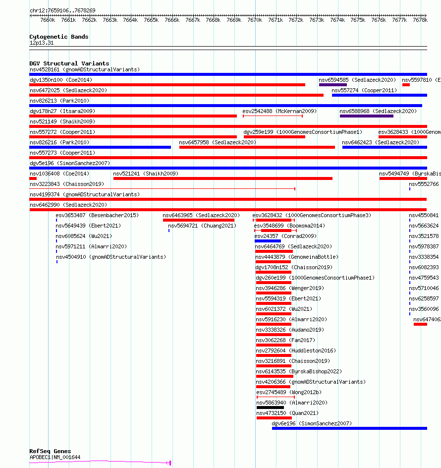Screen dimensions: 441x468
Task: Click the nsv6463965 (Sedlazeck2020) label
Action: click(x=201, y=216)
